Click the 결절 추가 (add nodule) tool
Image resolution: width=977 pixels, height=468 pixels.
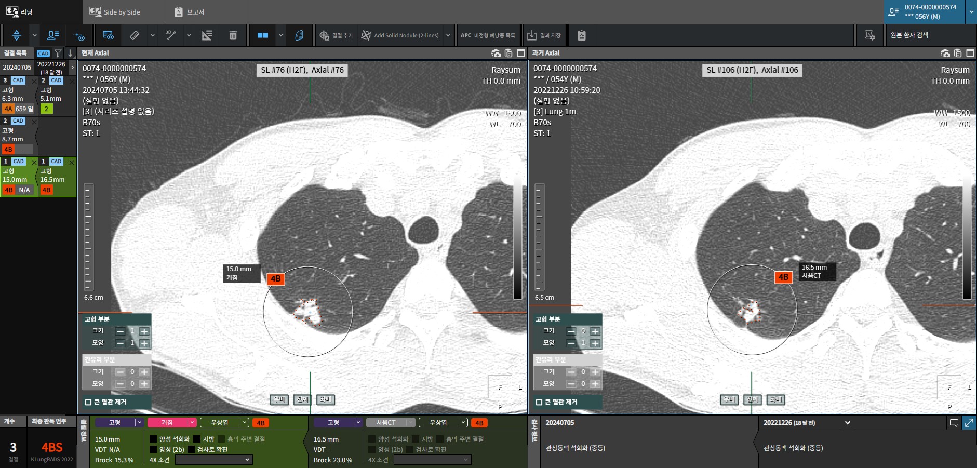pos(336,35)
